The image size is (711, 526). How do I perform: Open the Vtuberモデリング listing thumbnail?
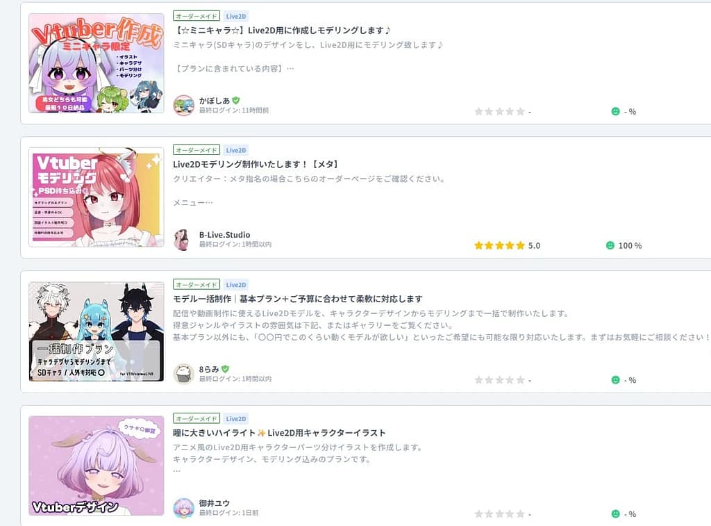96,197
